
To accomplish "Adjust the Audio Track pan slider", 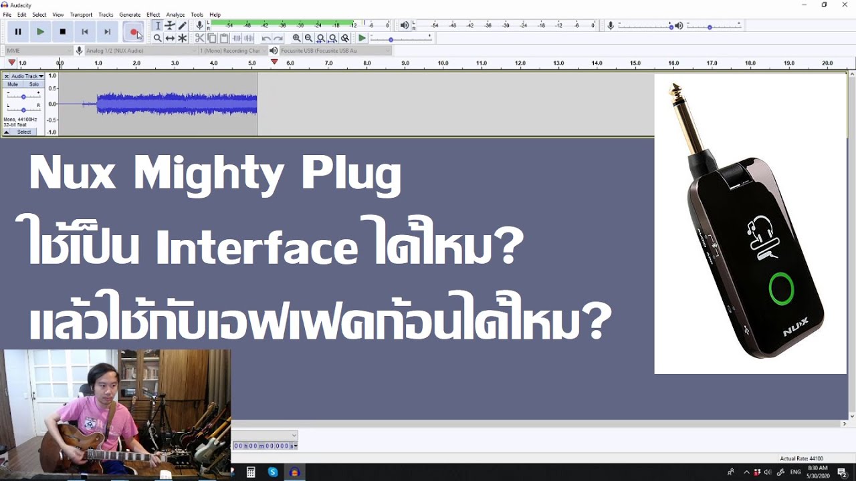I will (23, 110).
